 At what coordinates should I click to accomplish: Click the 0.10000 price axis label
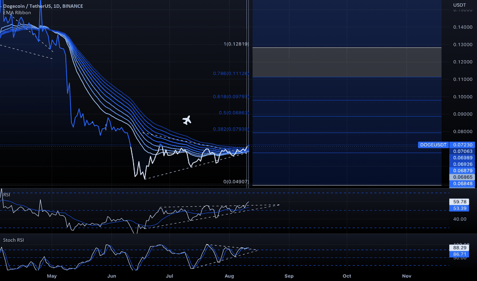click(x=463, y=97)
